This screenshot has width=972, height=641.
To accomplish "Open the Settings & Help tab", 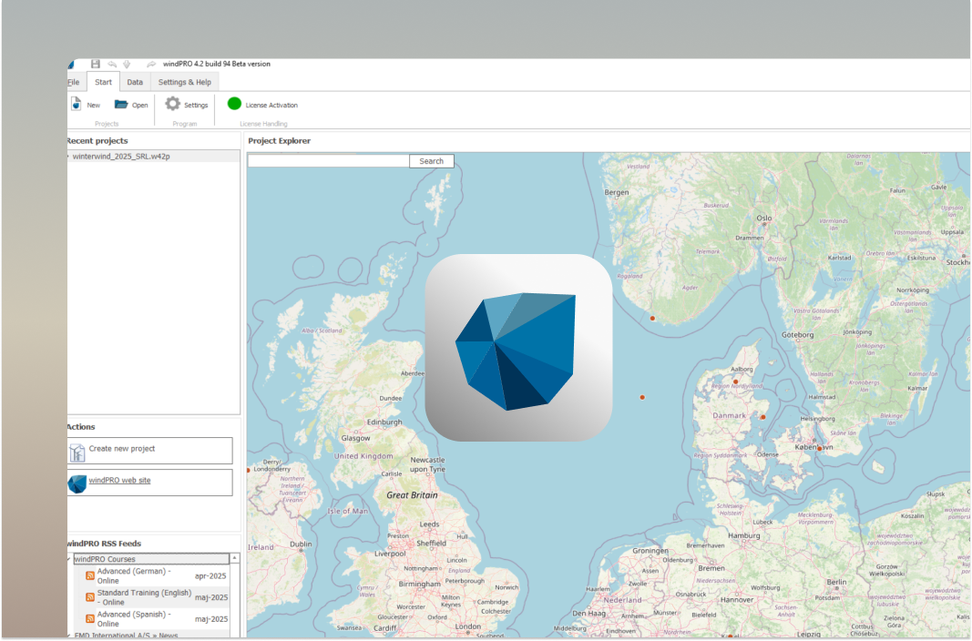I will 184,81.
